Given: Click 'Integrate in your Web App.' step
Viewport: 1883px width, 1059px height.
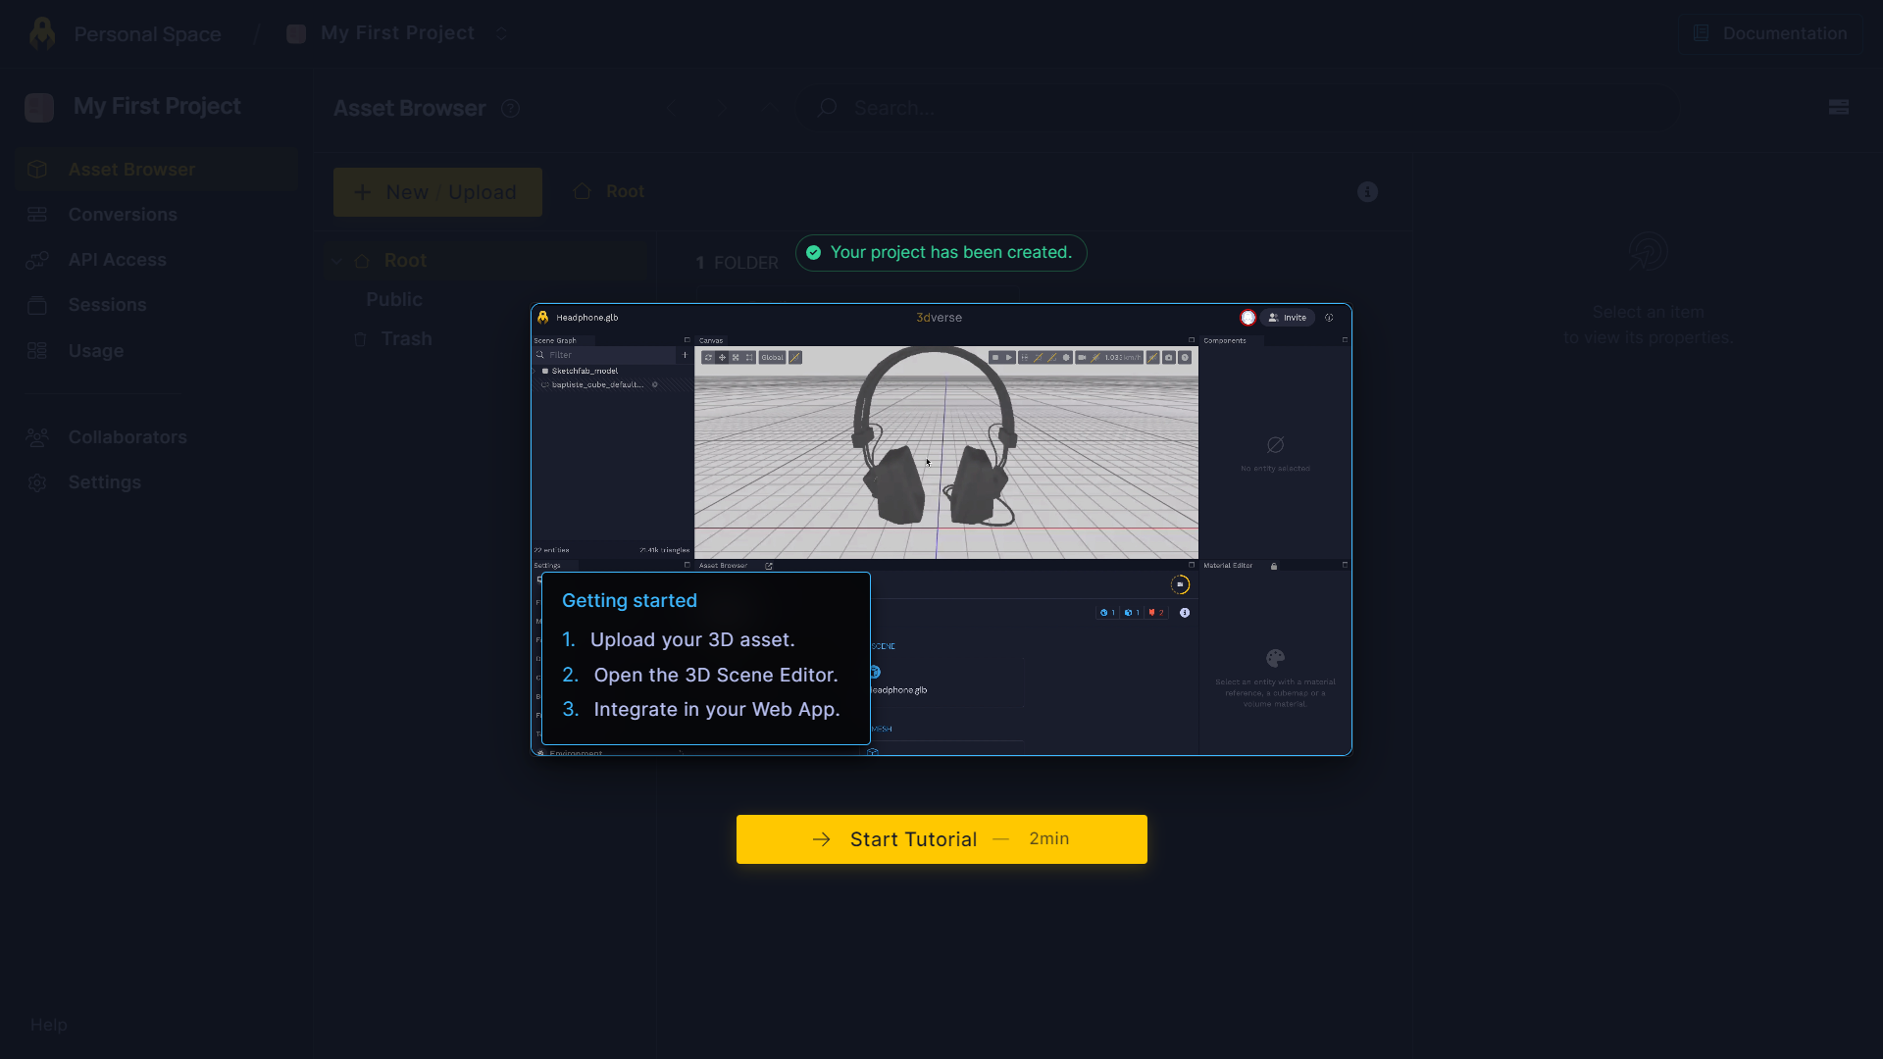Looking at the screenshot, I should click(x=717, y=710).
